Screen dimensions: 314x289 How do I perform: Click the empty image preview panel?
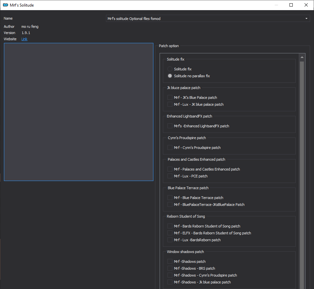pos(78,112)
